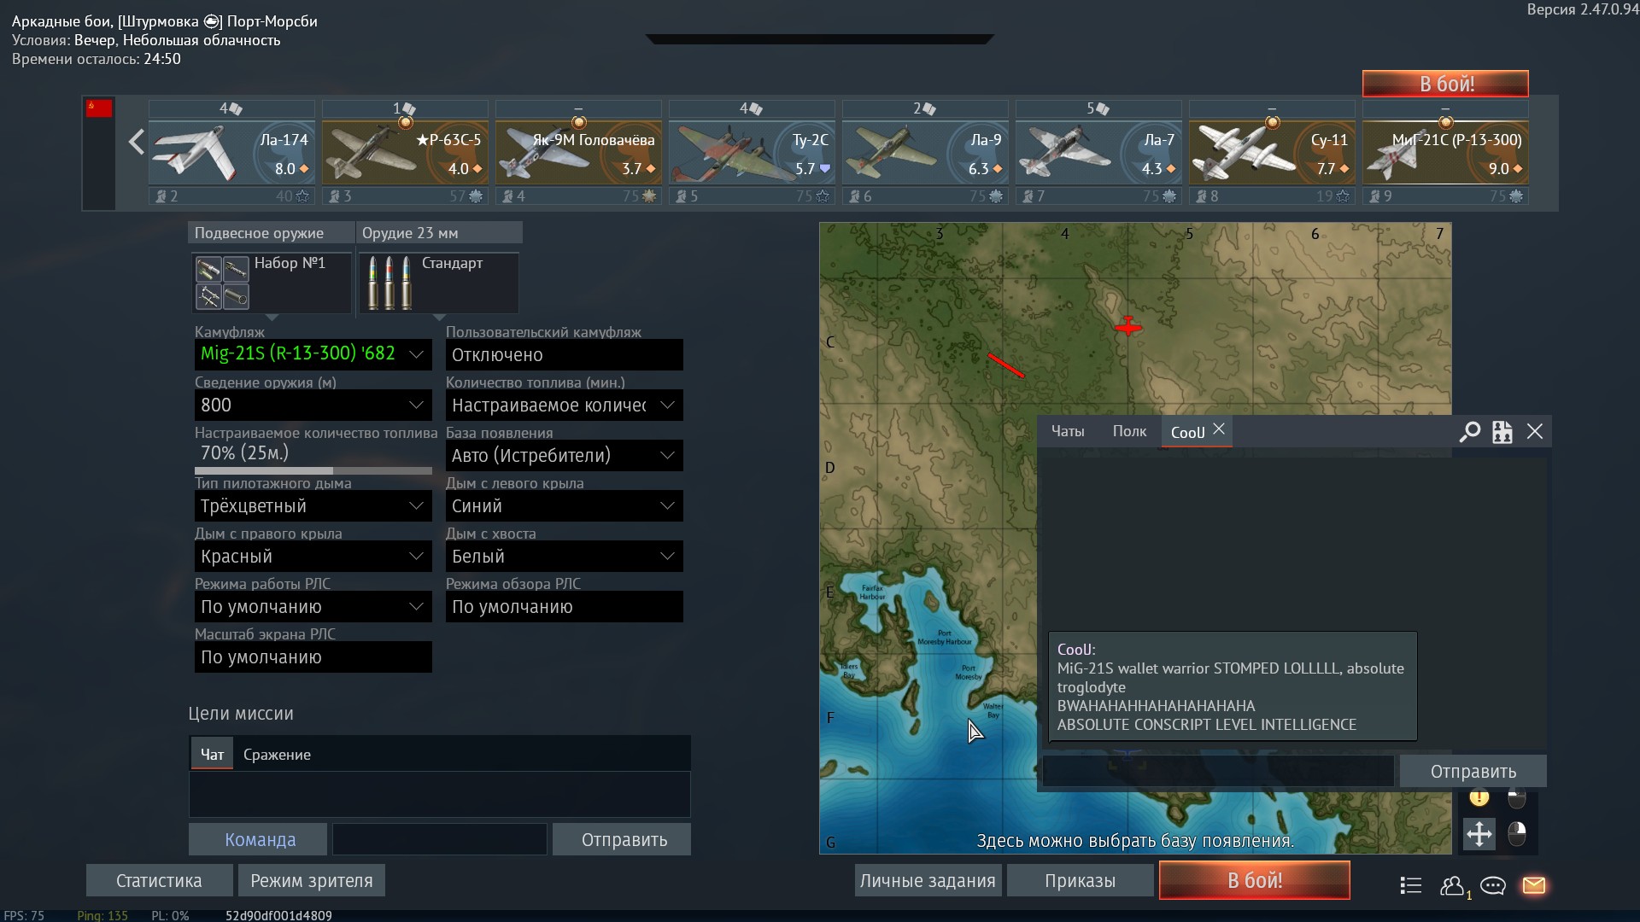Expand weapon convergence dropdown showing 800

coord(313,405)
